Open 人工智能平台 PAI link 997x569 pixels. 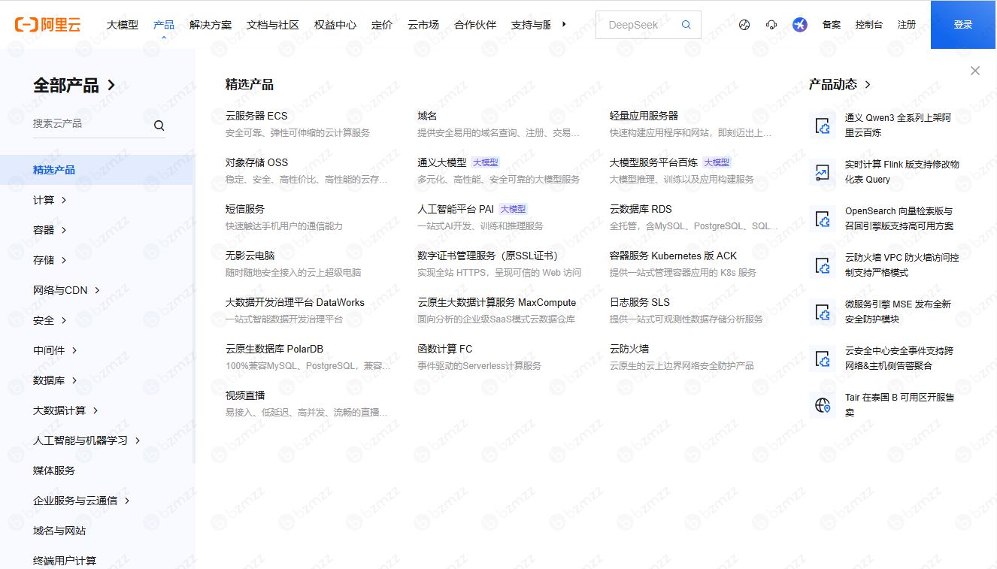pyautogui.click(x=456, y=209)
